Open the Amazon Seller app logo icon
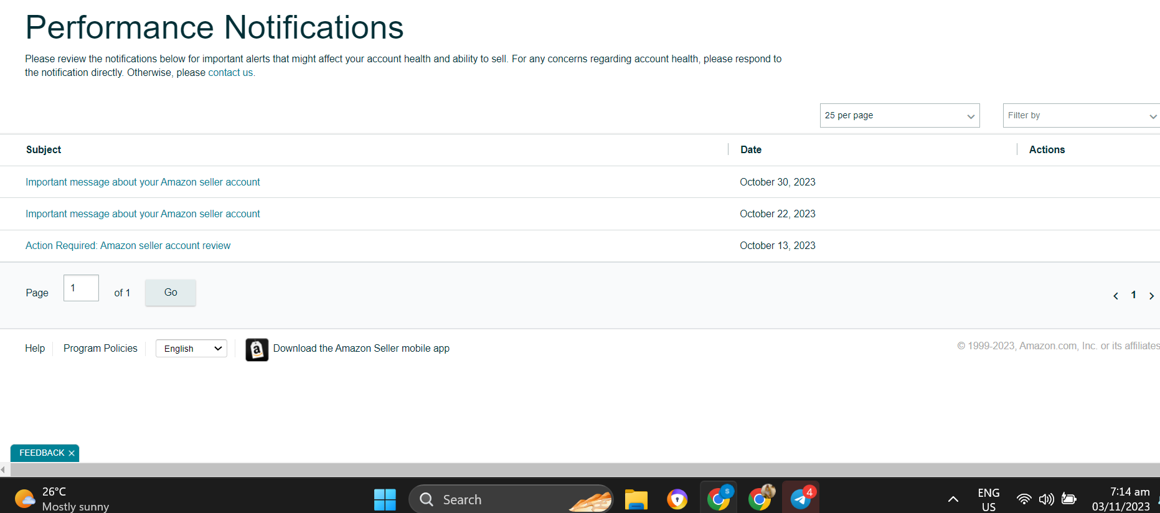The height and width of the screenshot is (513, 1160). click(x=257, y=349)
